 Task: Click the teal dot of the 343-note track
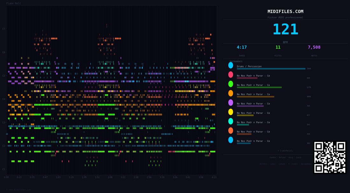(x=231, y=121)
